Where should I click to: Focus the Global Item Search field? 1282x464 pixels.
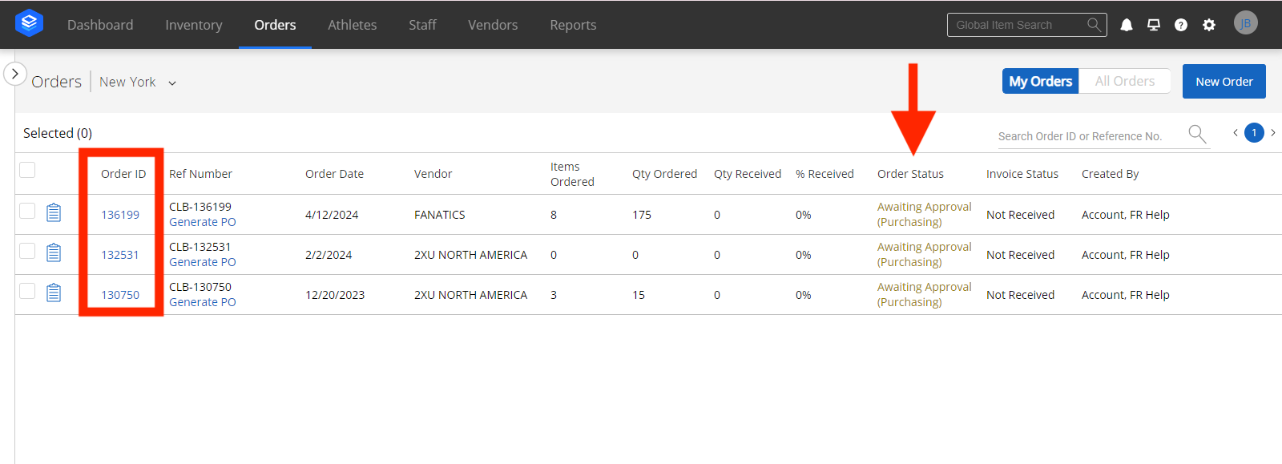(x=1018, y=25)
